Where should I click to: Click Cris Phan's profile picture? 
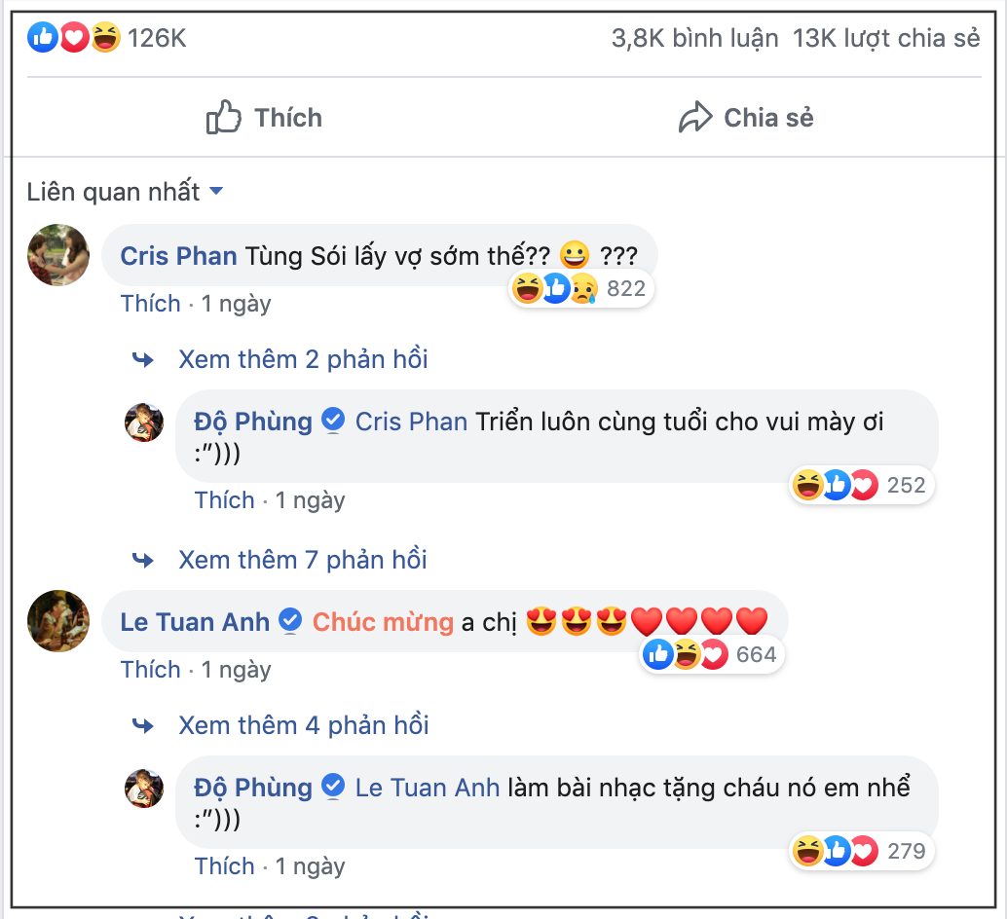coord(58,255)
